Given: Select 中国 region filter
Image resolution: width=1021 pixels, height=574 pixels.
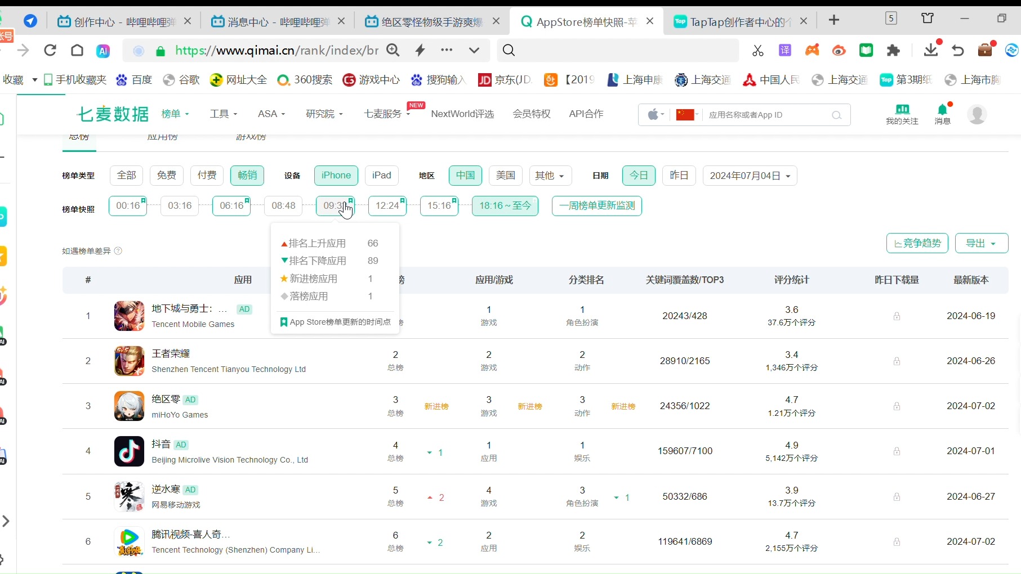Looking at the screenshot, I should pyautogui.click(x=466, y=176).
